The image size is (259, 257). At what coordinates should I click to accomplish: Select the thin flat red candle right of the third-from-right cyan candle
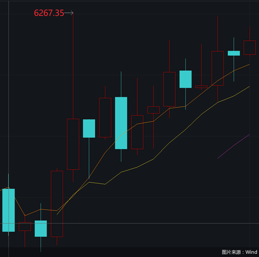coord(201,87)
